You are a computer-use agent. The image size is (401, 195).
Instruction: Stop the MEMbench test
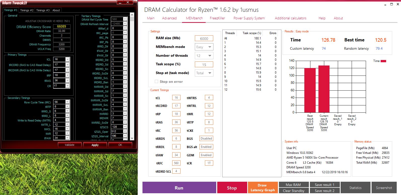(232, 188)
